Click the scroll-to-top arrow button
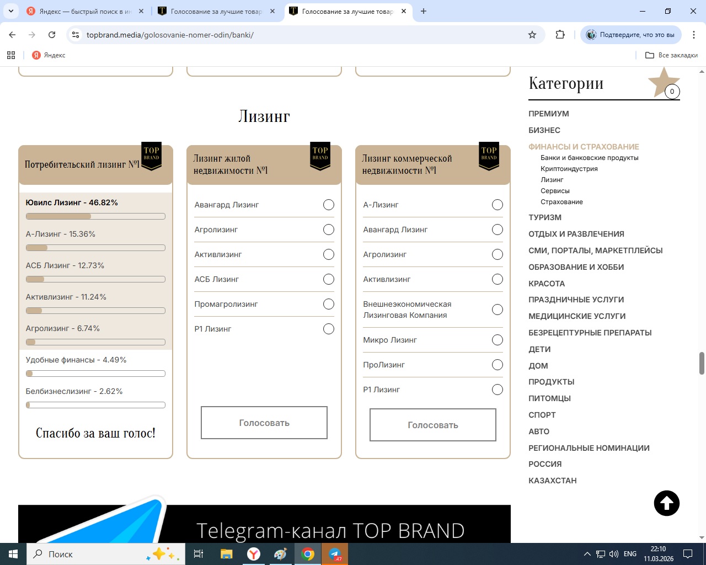This screenshot has height=565, width=706. [666, 503]
